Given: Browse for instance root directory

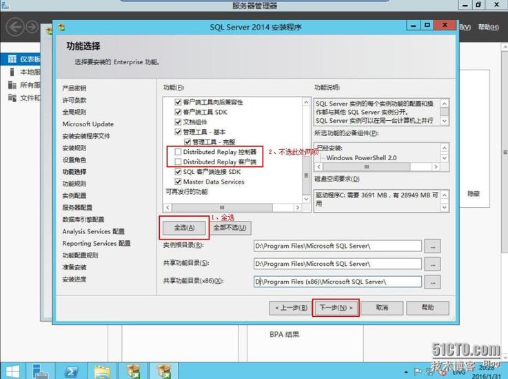Looking at the screenshot, I should [x=432, y=246].
